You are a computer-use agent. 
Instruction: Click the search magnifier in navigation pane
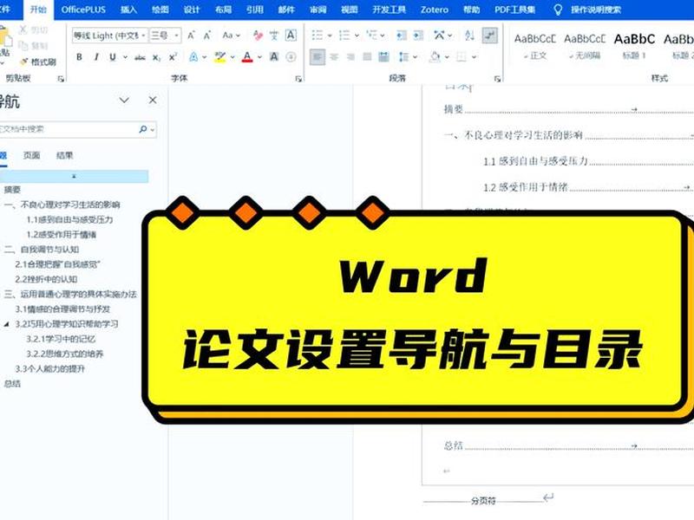pyautogui.click(x=142, y=129)
